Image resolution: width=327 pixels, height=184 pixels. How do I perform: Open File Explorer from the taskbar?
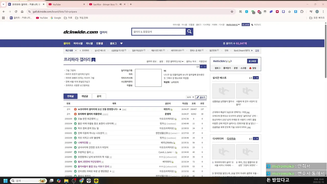66,181
